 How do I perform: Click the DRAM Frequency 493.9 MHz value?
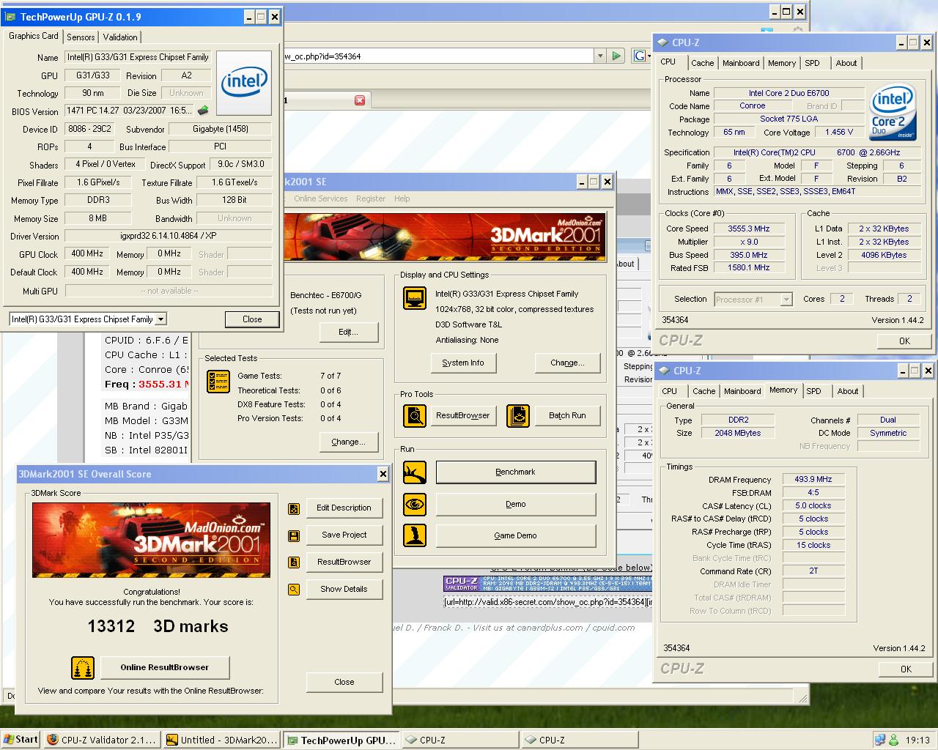coord(813,479)
